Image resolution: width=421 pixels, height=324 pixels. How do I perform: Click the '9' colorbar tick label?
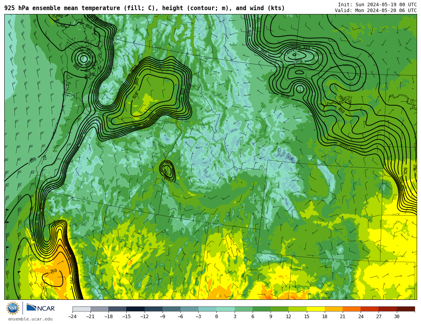tap(271, 317)
